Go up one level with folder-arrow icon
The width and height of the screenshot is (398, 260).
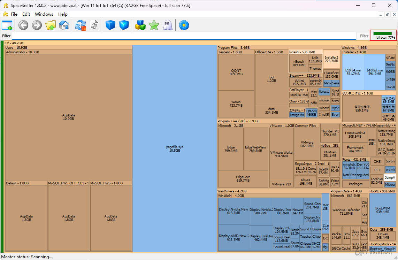coord(51,25)
